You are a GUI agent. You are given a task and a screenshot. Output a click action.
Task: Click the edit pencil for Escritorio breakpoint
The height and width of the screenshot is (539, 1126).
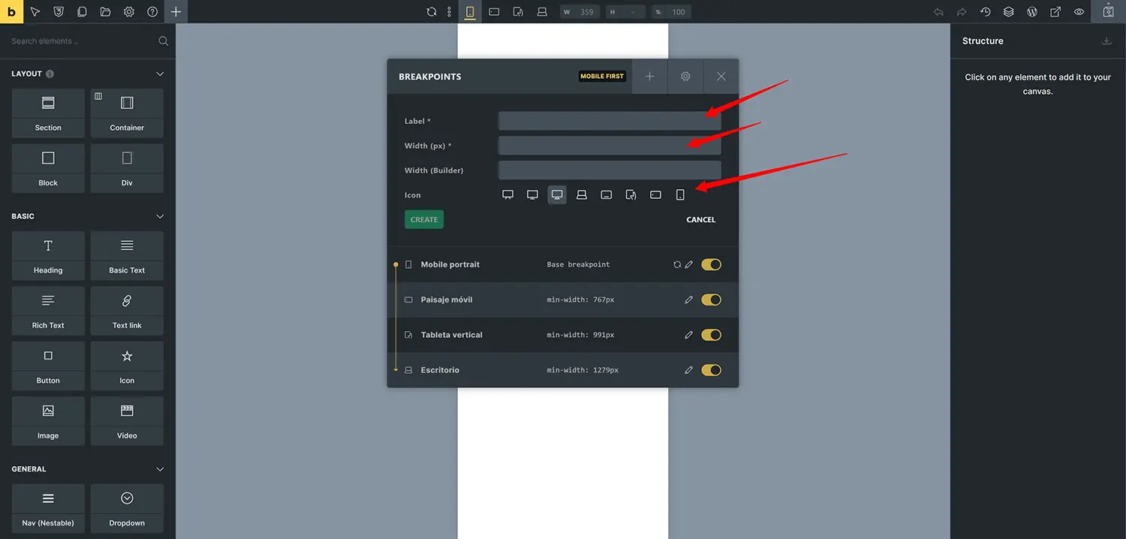pos(688,370)
